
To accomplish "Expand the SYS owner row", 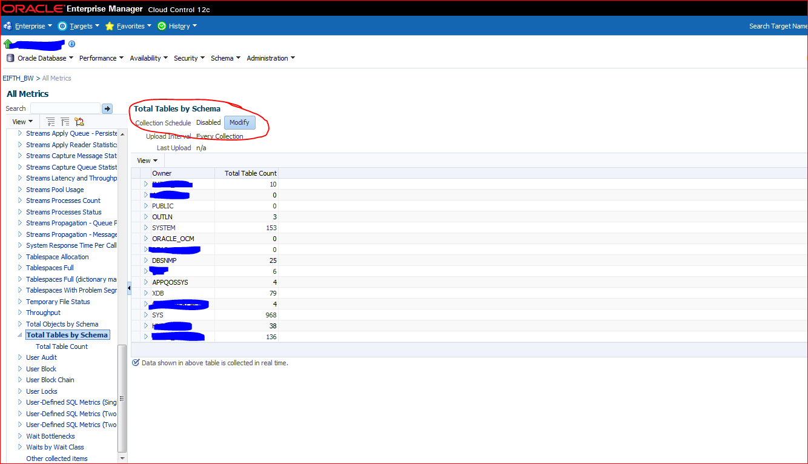I will point(146,315).
